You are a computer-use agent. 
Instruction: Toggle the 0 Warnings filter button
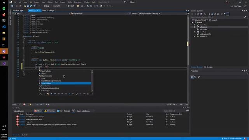click(x=49, y=111)
